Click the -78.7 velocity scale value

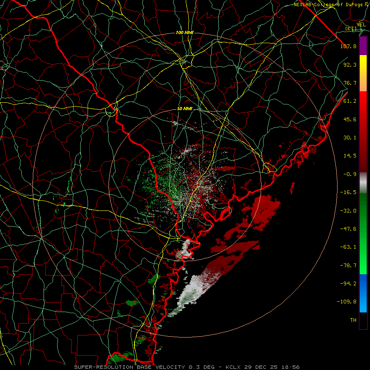[x=348, y=266]
